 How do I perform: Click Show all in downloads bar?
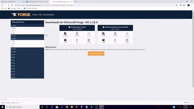coord(186,102)
